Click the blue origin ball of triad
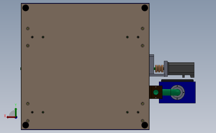Viewport: 216px width, 133px height. click(x=16, y=118)
